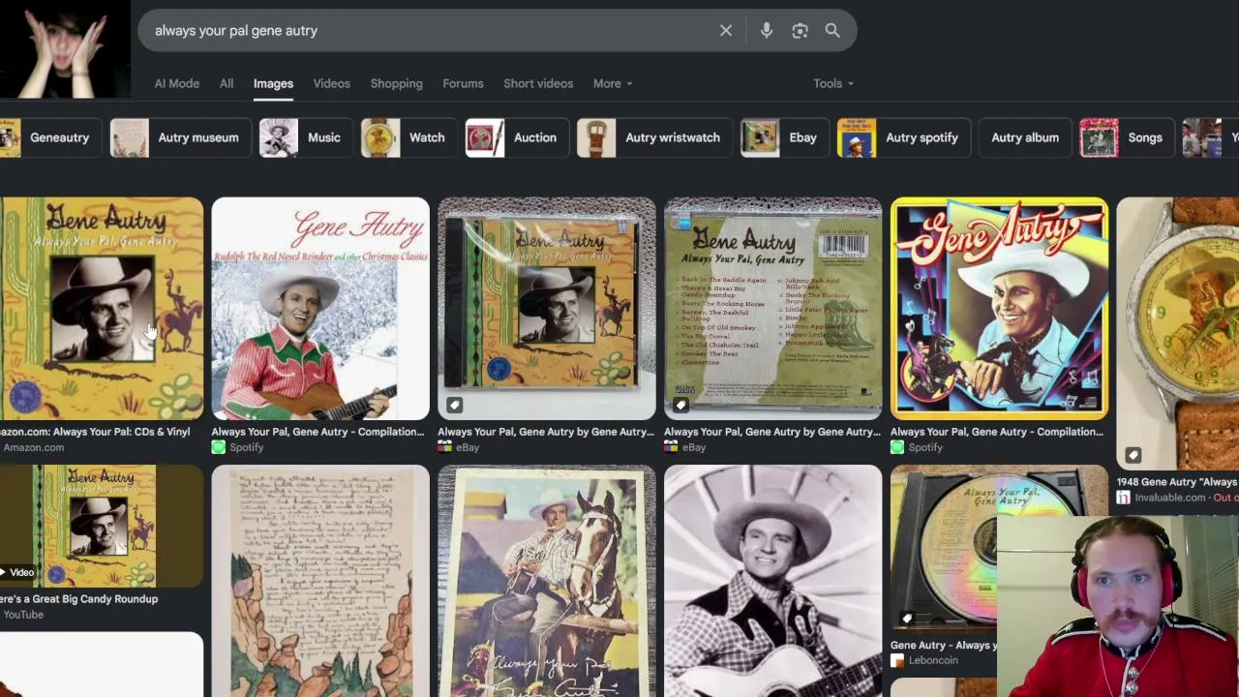The height and width of the screenshot is (697, 1239).
Task: Click product tag icon on Leboncoin CD image
Action: click(x=907, y=618)
